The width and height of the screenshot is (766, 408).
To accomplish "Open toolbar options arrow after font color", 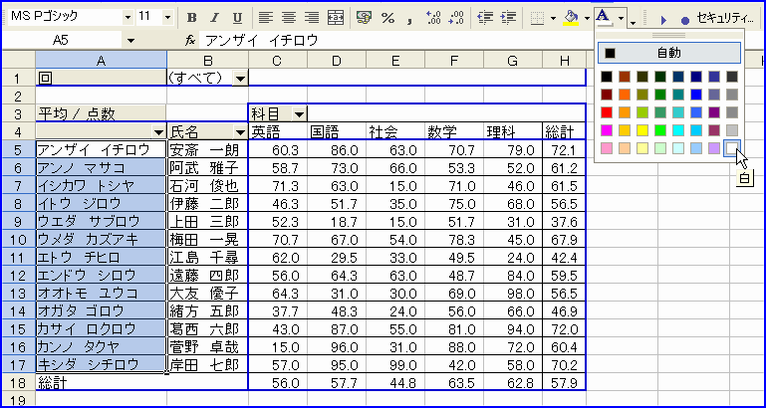I will click(x=634, y=21).
